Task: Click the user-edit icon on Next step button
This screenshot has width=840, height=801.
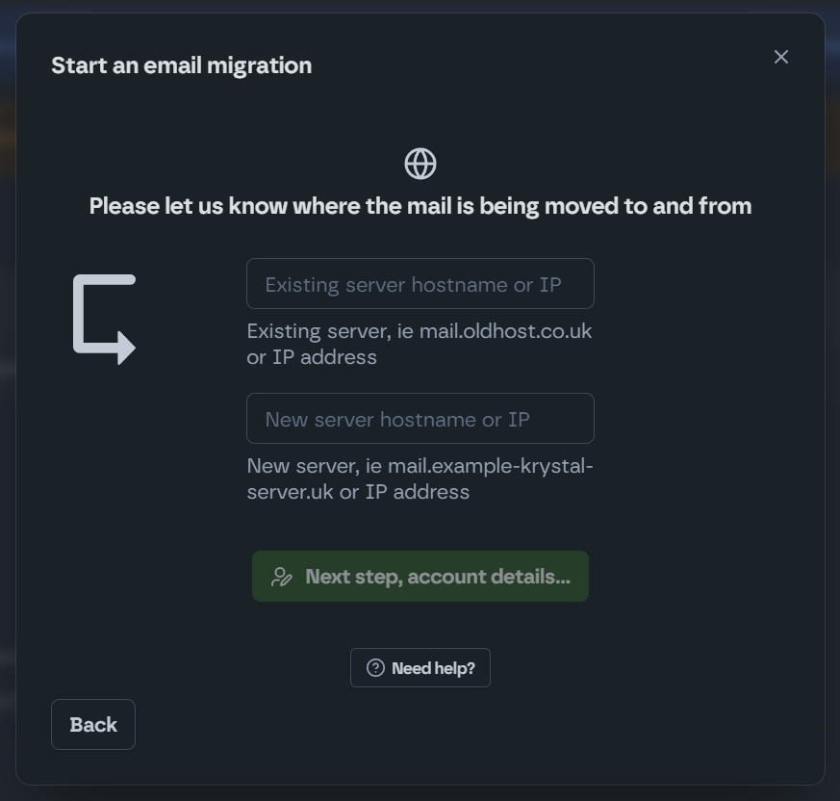Action: tap(282, 577)
